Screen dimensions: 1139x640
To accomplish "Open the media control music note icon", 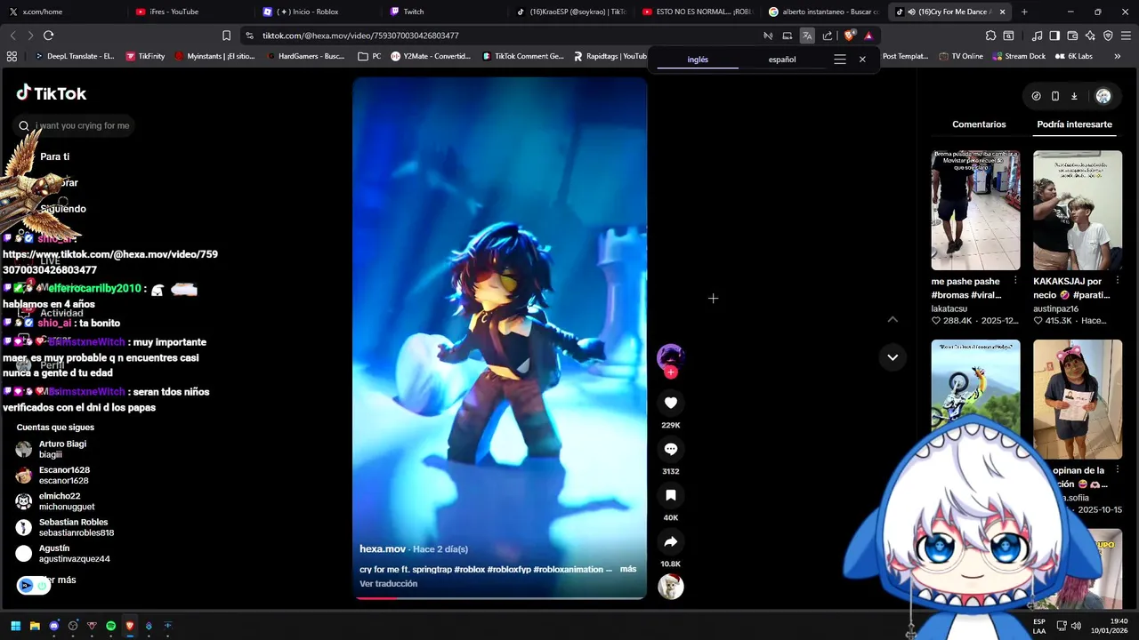I will click(1038, 36).
